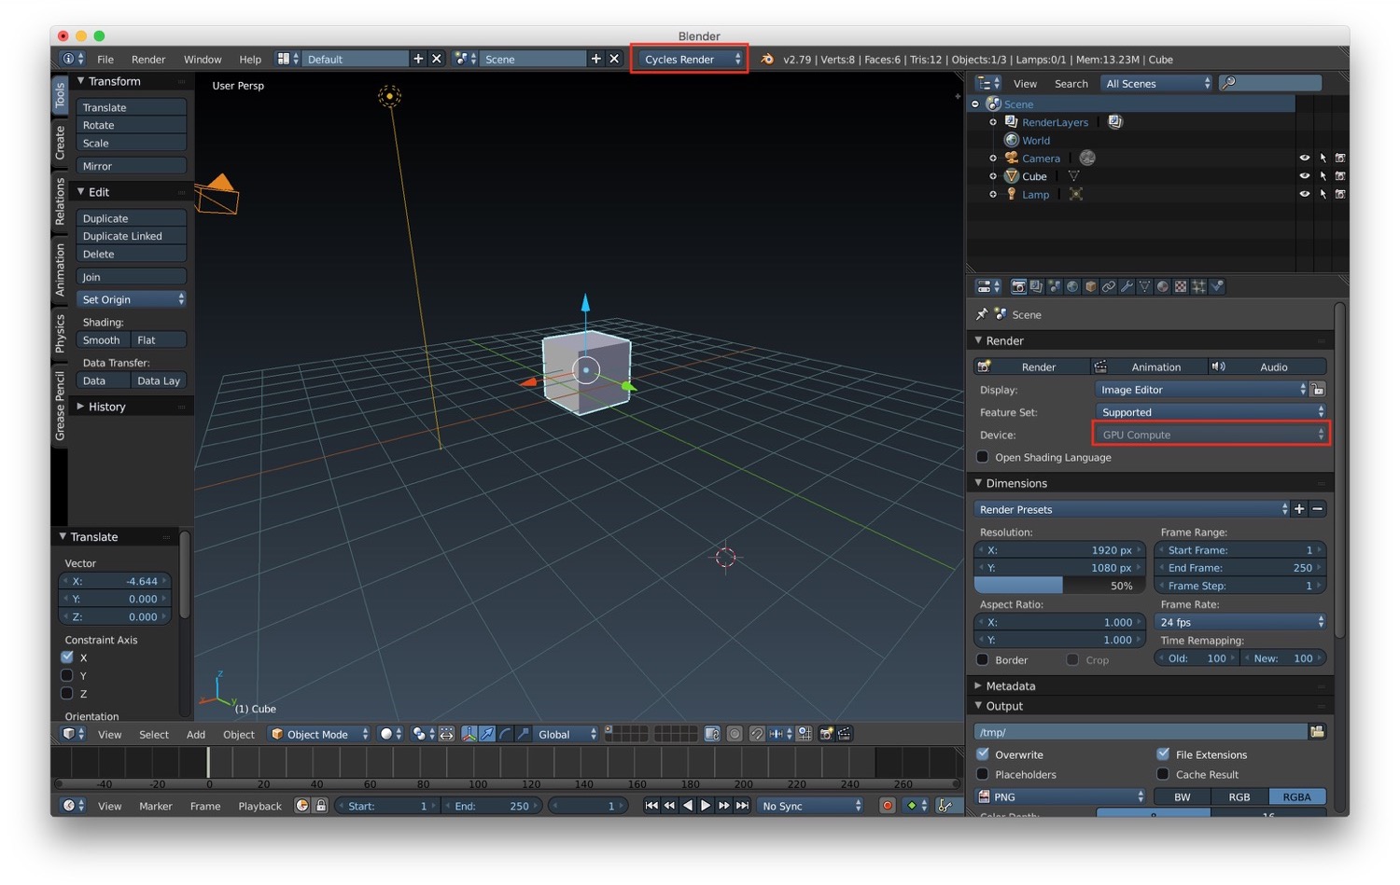Open the Material tab sphere icon
Screen dimensions: 1400x885
1163,286
